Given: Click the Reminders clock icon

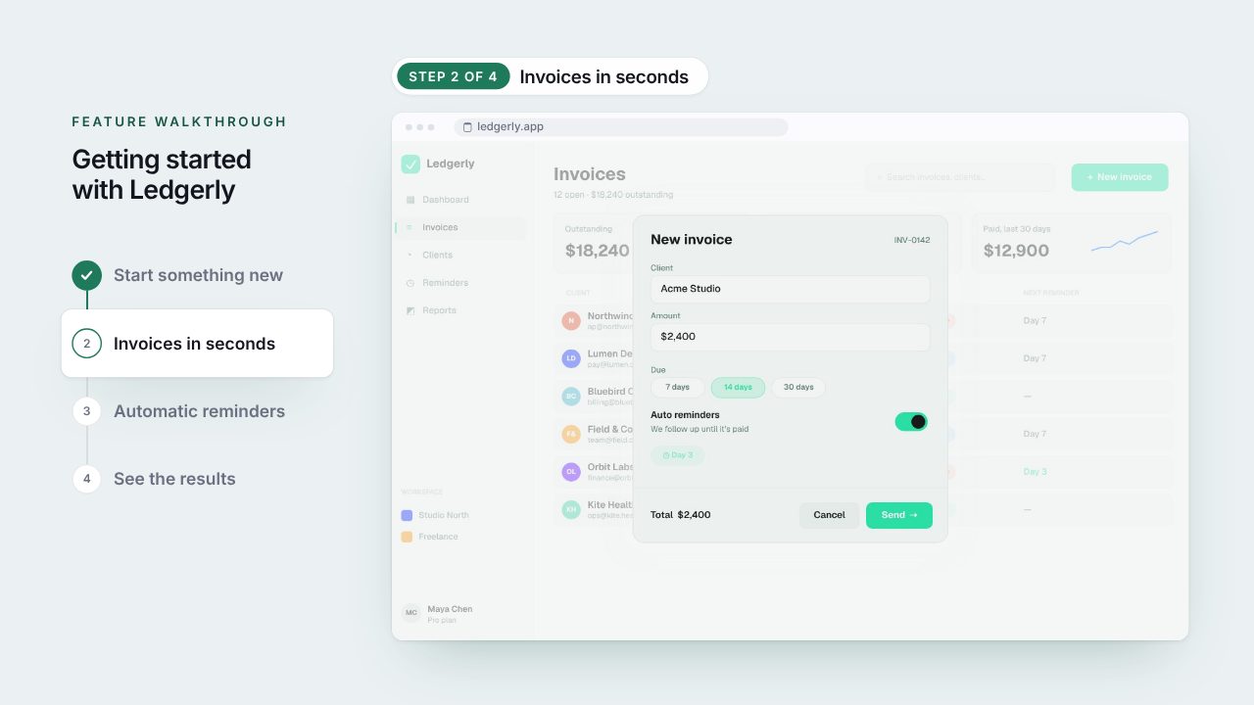Looking at the screenshot, I should pos(410,283).
